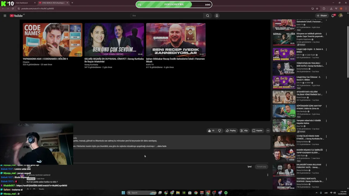Image resolution: width=349 pixels, height=196 pixels.
Task: Dislike the video with thumbs down
Action: tap(219, 131)
